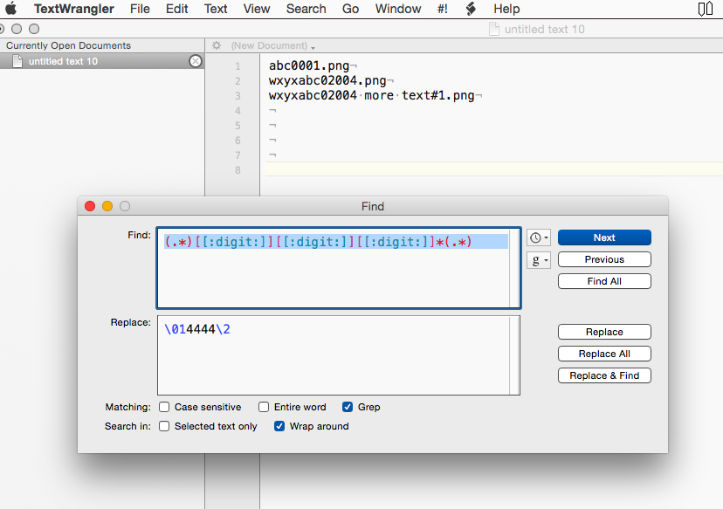This screenshot has width=723, height=509.
Task: Click the Replace field scrollbar track
Action: (x=514, y=355)
